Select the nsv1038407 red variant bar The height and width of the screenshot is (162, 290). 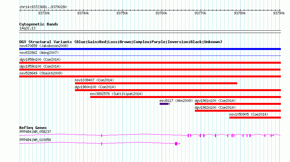(x=156, y=83)
